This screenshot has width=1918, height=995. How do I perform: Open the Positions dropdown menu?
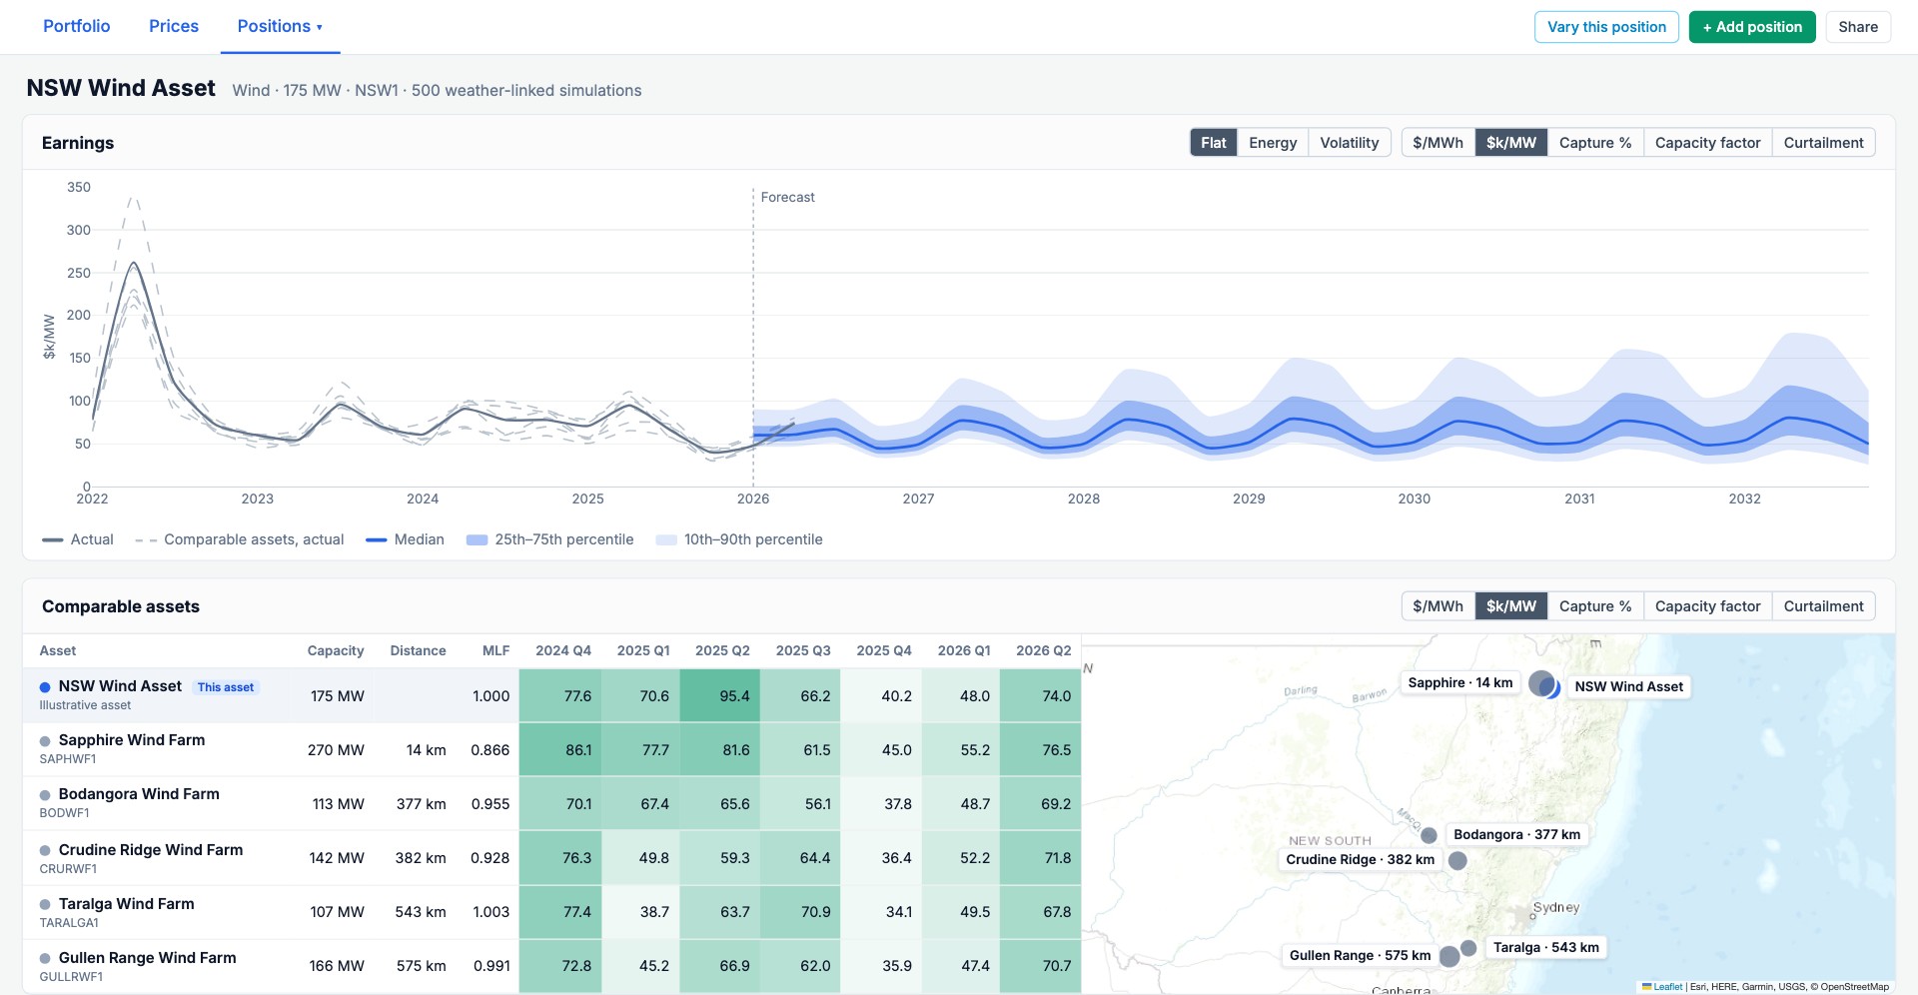(x=280, y=27)
